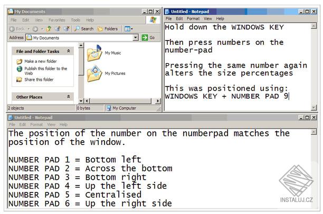Open the Forward button history dropdown arrow
The height and width of the screenshot is (214, 323).
point(42,29)
